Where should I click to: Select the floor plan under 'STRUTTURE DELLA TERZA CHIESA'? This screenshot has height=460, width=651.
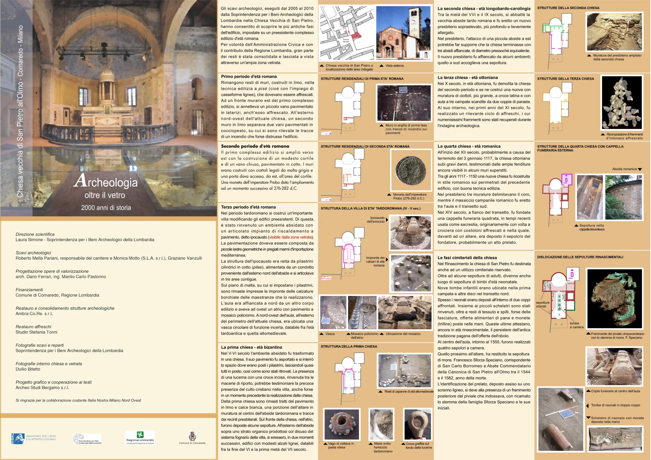pyautogui.click(x=557, y=109)
